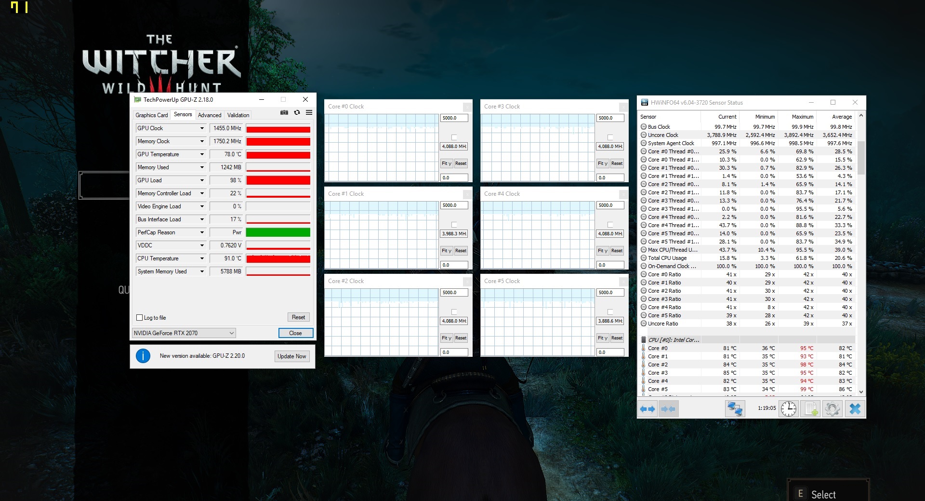The image size is (925, 501).
Task: Click the red GPU Clock graph bar
Action: tap(278, 129)
